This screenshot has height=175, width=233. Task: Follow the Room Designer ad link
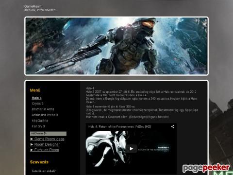47,144
